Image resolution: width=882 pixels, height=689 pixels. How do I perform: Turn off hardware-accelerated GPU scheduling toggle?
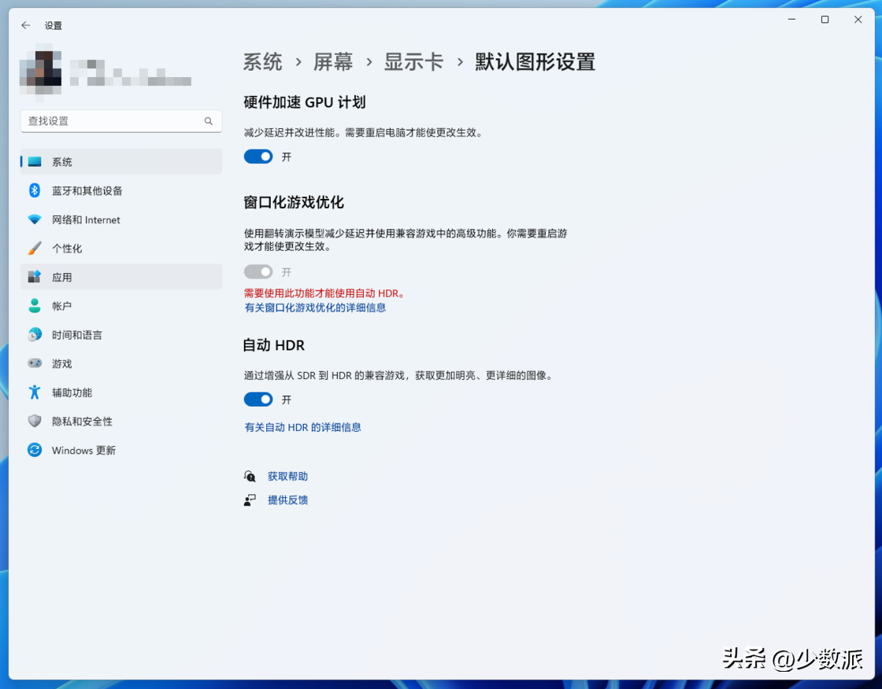click(258, 157)
